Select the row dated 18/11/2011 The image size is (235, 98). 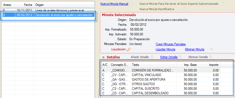(48, 10)
